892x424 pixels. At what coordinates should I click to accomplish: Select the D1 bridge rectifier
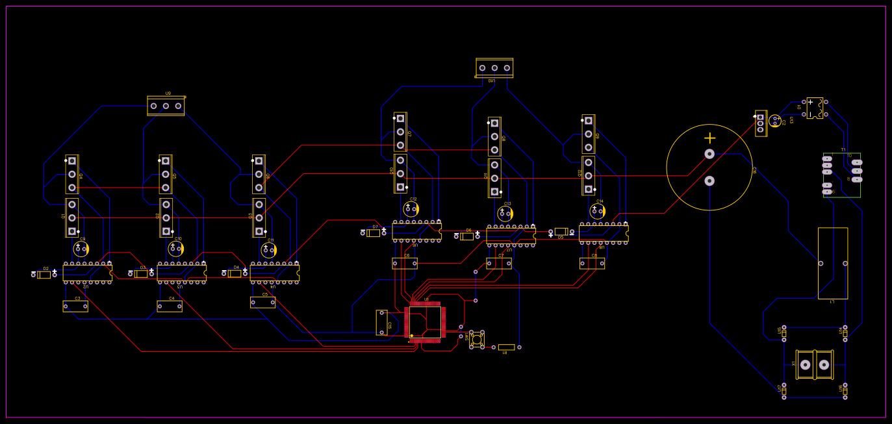coord(815,108)
